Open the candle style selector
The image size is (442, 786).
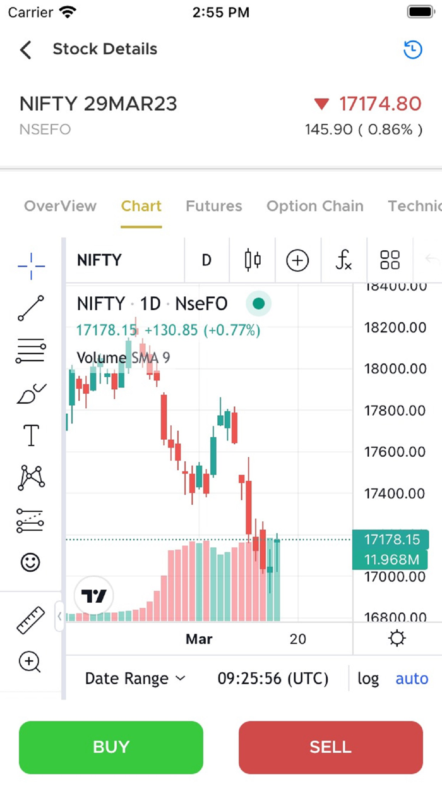click(x=252, y=260)
